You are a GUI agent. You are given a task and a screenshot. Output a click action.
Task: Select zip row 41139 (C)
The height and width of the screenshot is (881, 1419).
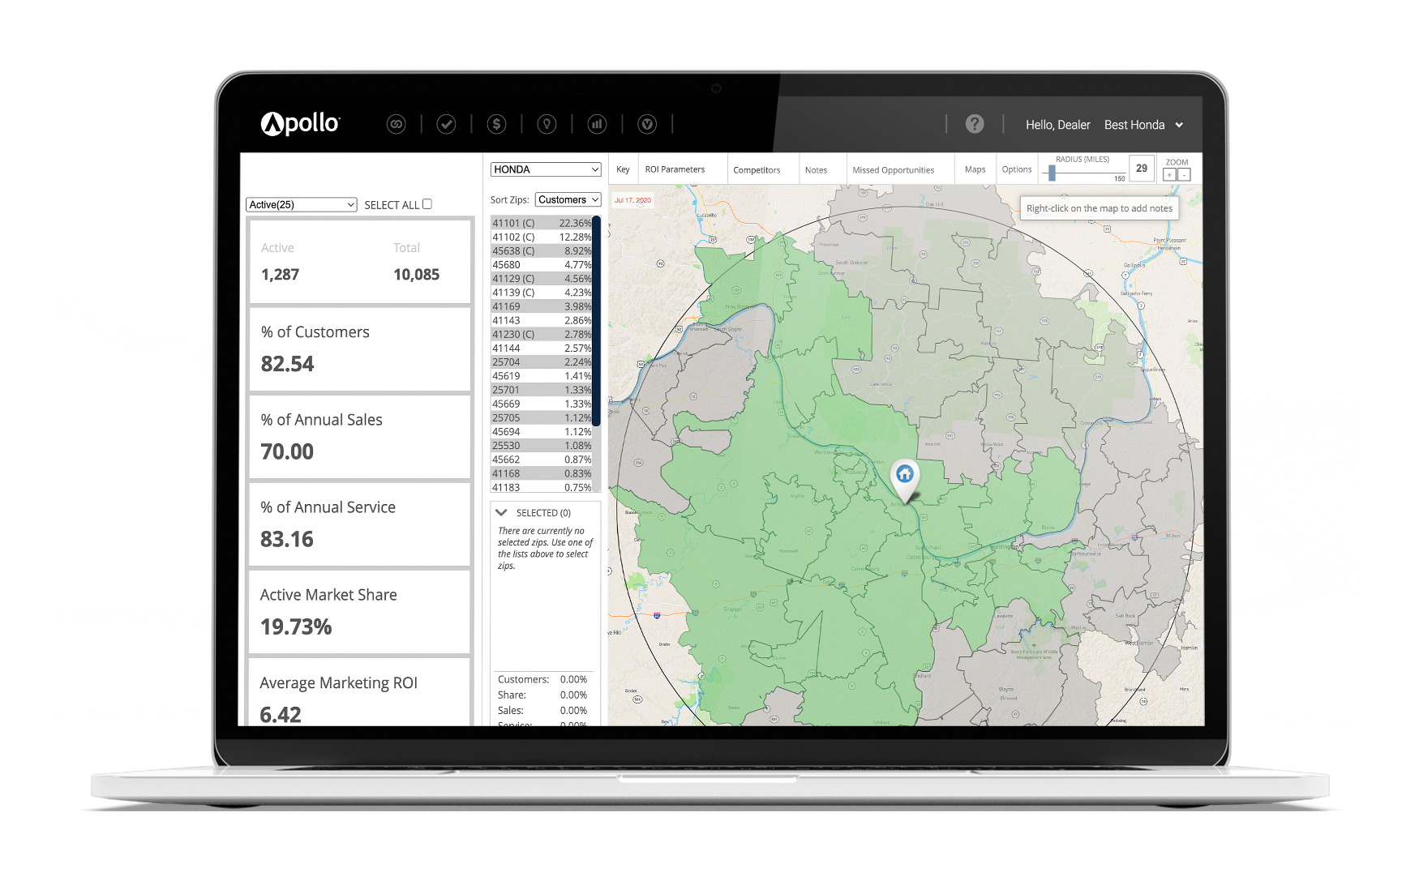542,292
